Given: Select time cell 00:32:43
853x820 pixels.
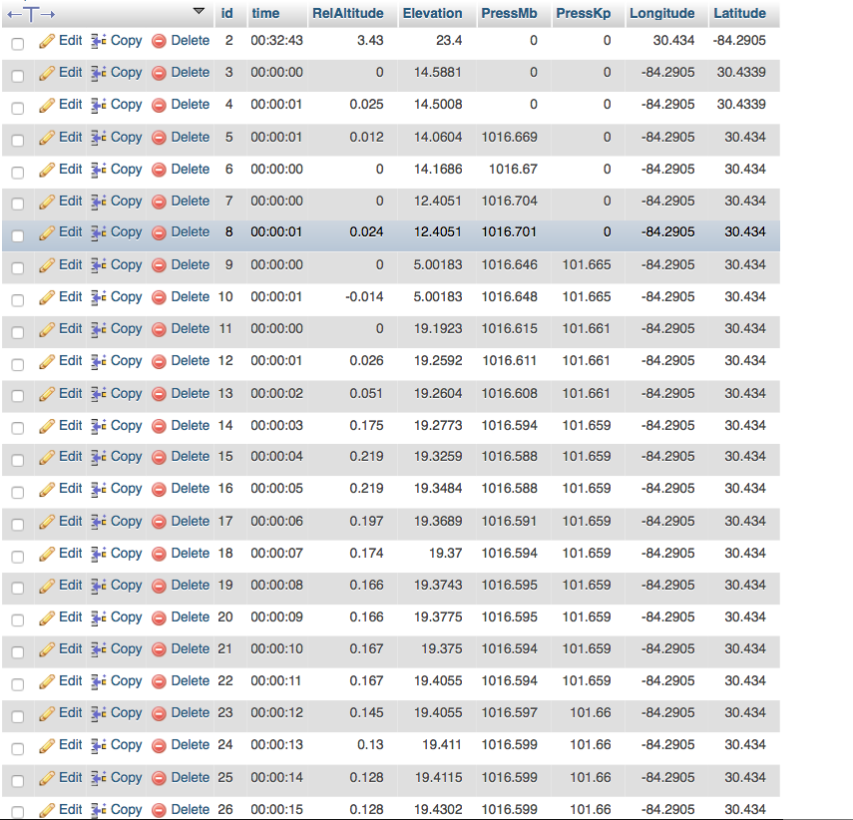Looking at the screenshot, I should click(x=277, y=40).
